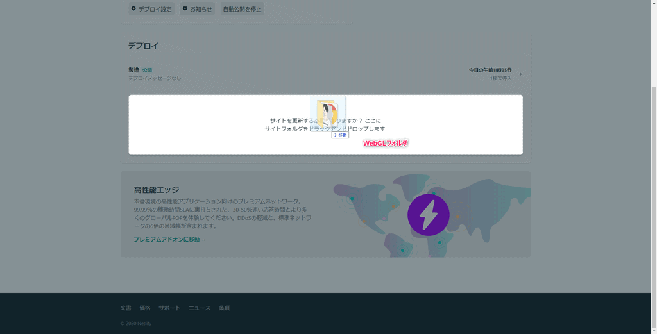Expand the deploy row with right chevron
The height and width of the screenshot is (334, 657).
pos(520,74)
